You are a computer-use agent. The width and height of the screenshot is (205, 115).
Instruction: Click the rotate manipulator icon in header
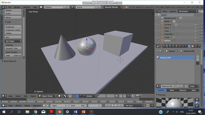click(80, 96)
